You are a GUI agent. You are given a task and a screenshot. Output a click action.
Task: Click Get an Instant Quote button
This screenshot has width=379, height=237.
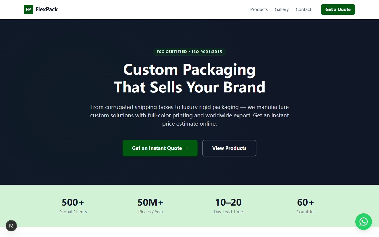[x=160, y=148]
